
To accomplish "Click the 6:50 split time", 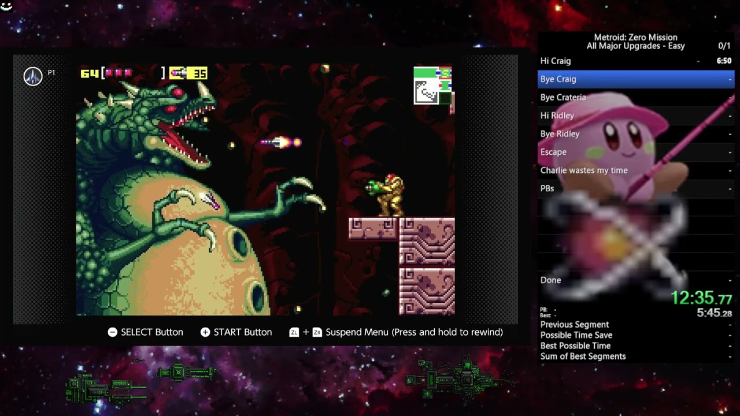I will click(724, 61).
